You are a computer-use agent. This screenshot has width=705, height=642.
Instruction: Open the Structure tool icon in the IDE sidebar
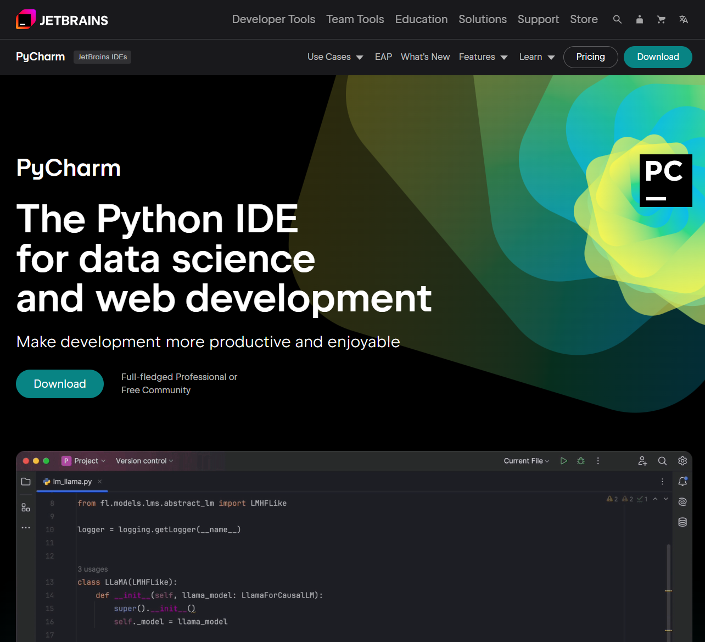coord(26,507)
